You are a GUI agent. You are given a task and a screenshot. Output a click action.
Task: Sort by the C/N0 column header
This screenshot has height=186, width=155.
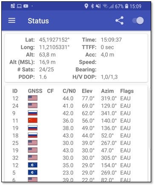tap(69, 91)
